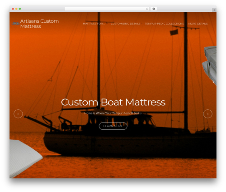Click the Learn More button

click(113, 126)
